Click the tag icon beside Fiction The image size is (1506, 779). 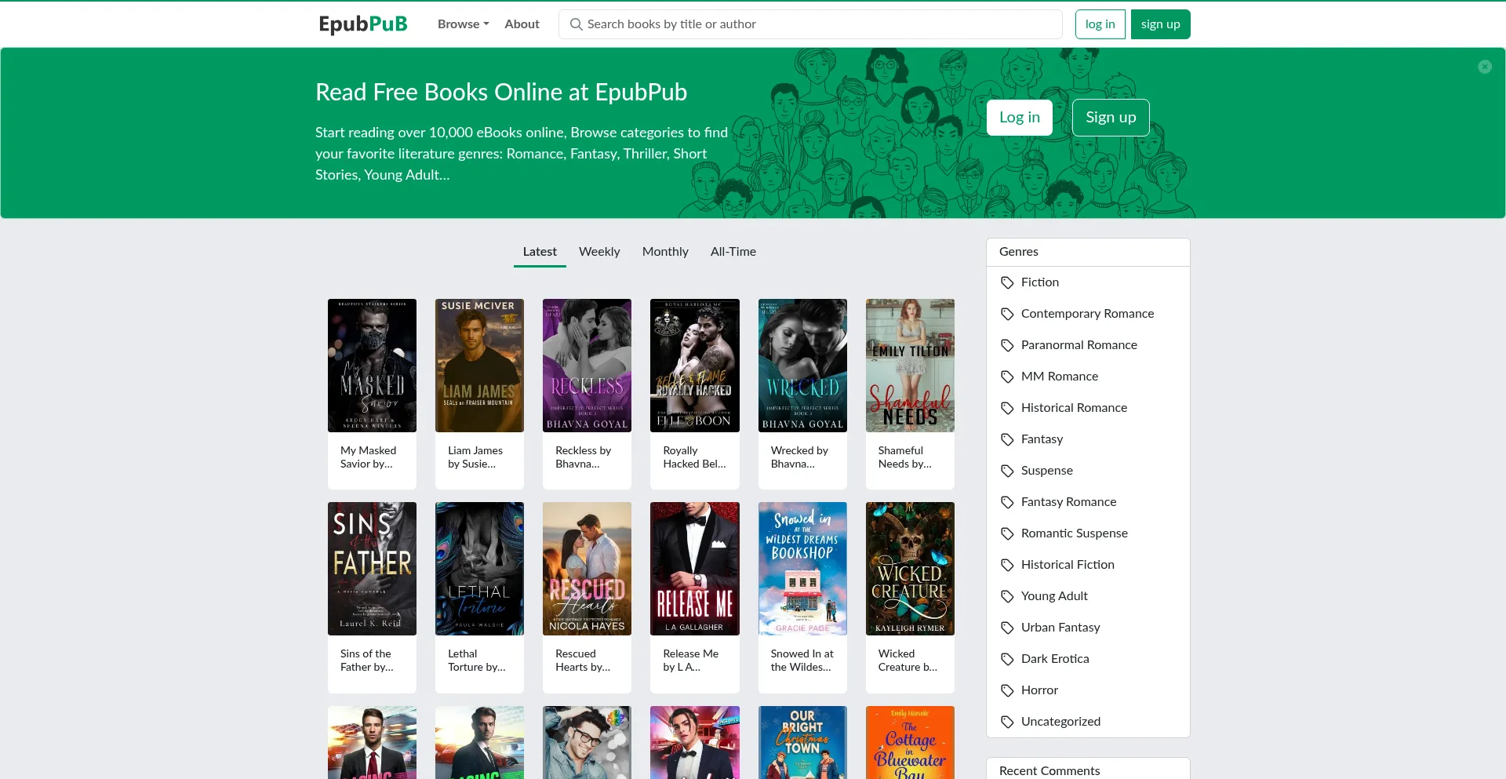pos(1007,282)
